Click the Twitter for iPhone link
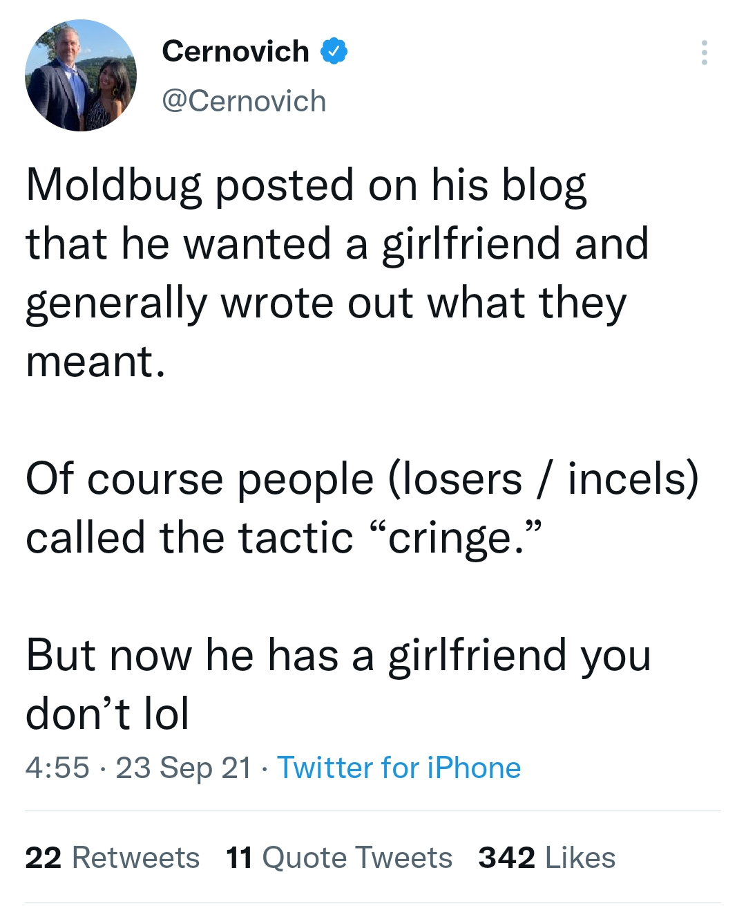Image resolution: width=746 pixels, height=906 pixels. tap(399, 768)
